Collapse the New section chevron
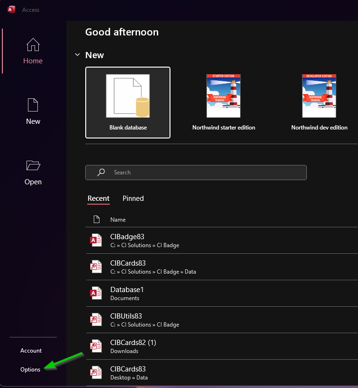358x388 pixels. pyautogui.click(x=77, y=55)
